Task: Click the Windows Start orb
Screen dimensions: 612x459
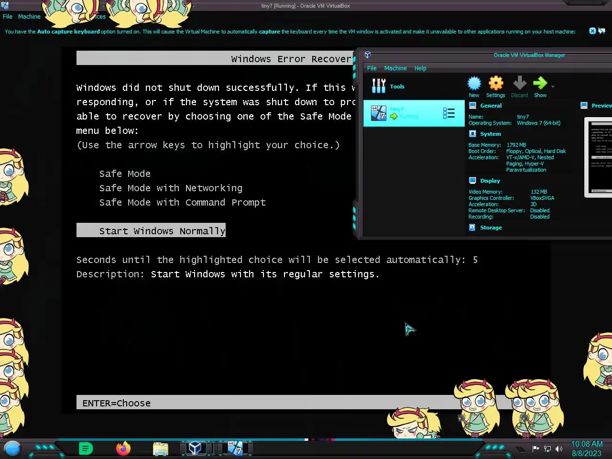Action: [x=12, y=448]
